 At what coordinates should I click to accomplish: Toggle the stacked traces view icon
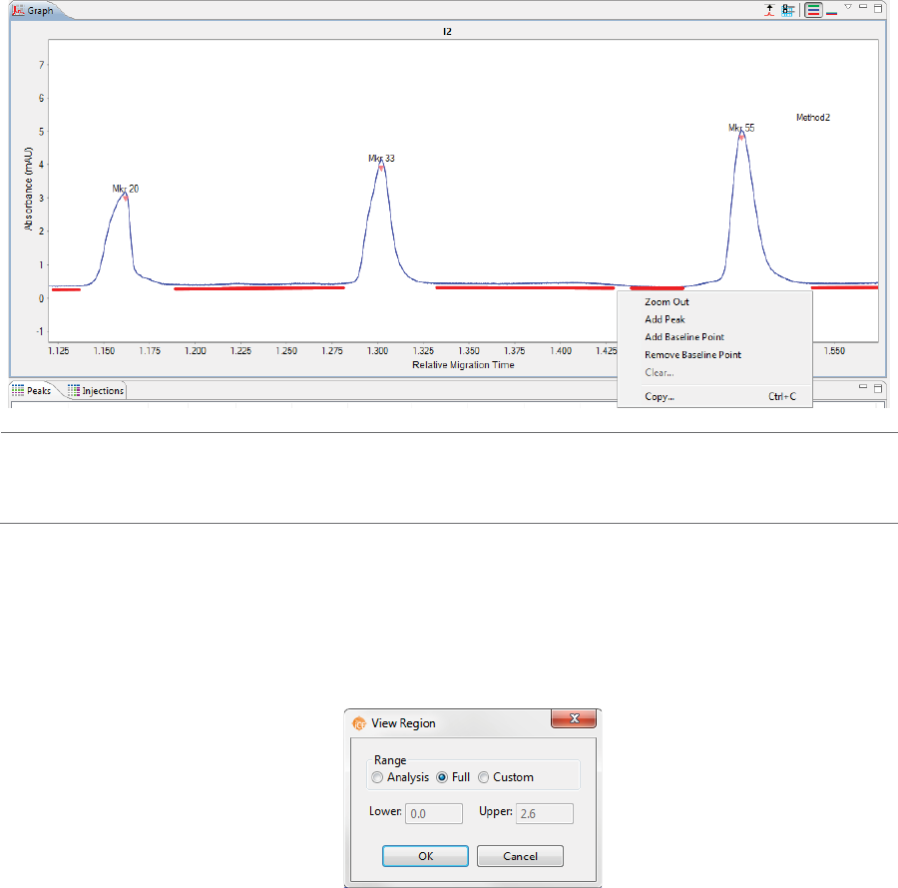click(813, 10)
